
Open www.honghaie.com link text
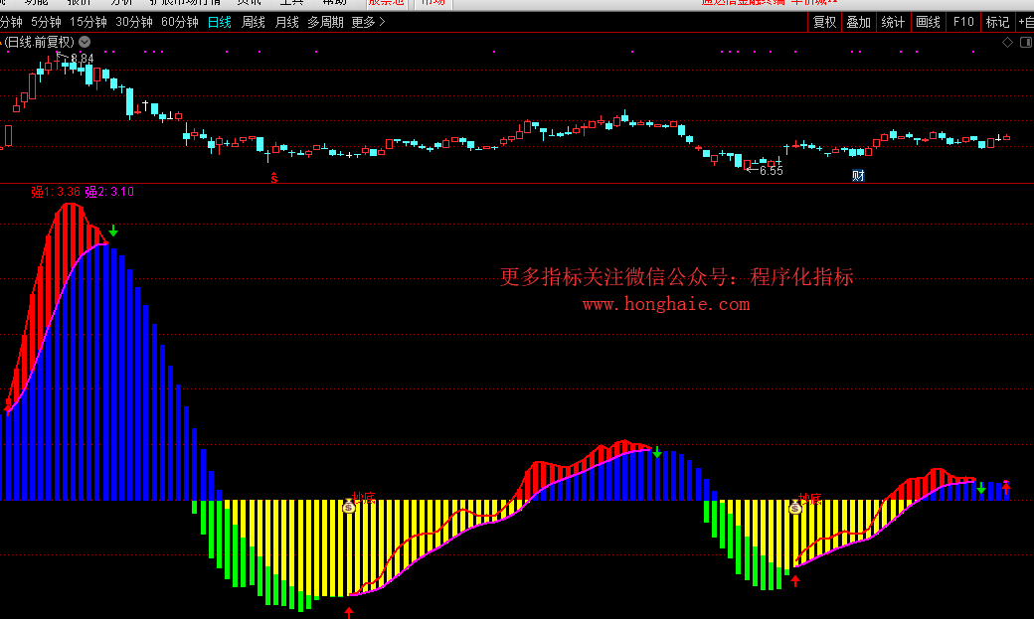click(x=666, y=304)
